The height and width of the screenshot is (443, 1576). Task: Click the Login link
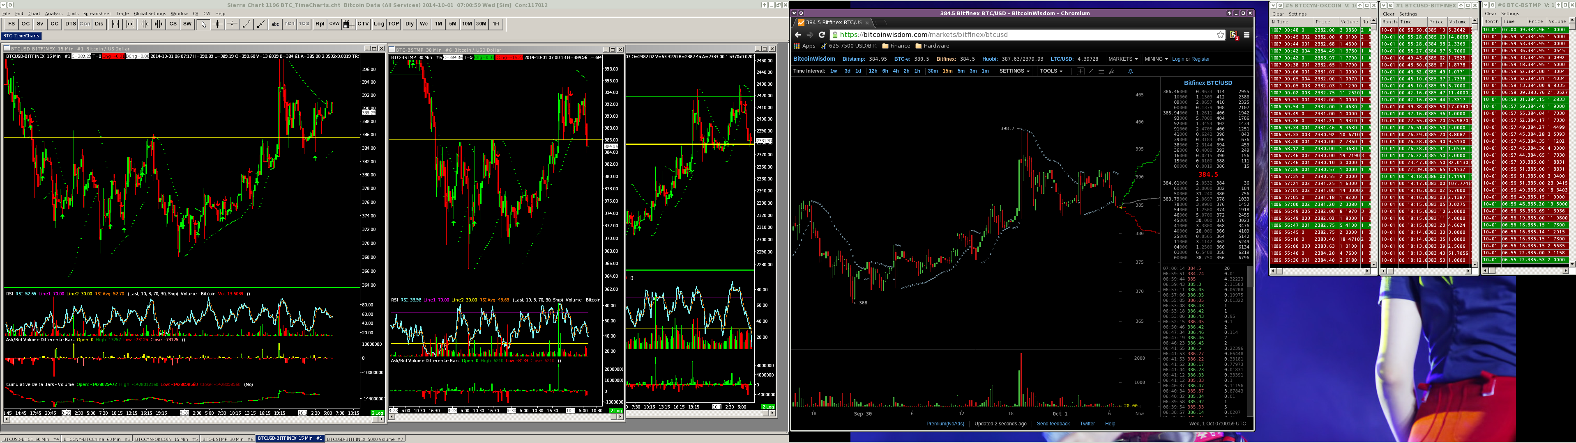(x=1178, y=59)
